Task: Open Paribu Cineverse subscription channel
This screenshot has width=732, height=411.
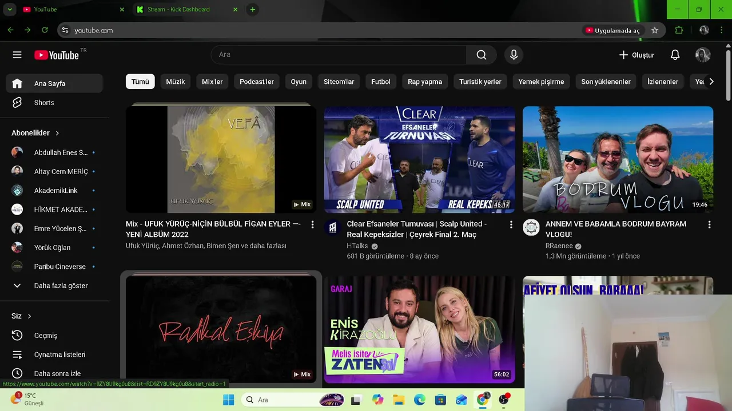Action: pos(54,267)
